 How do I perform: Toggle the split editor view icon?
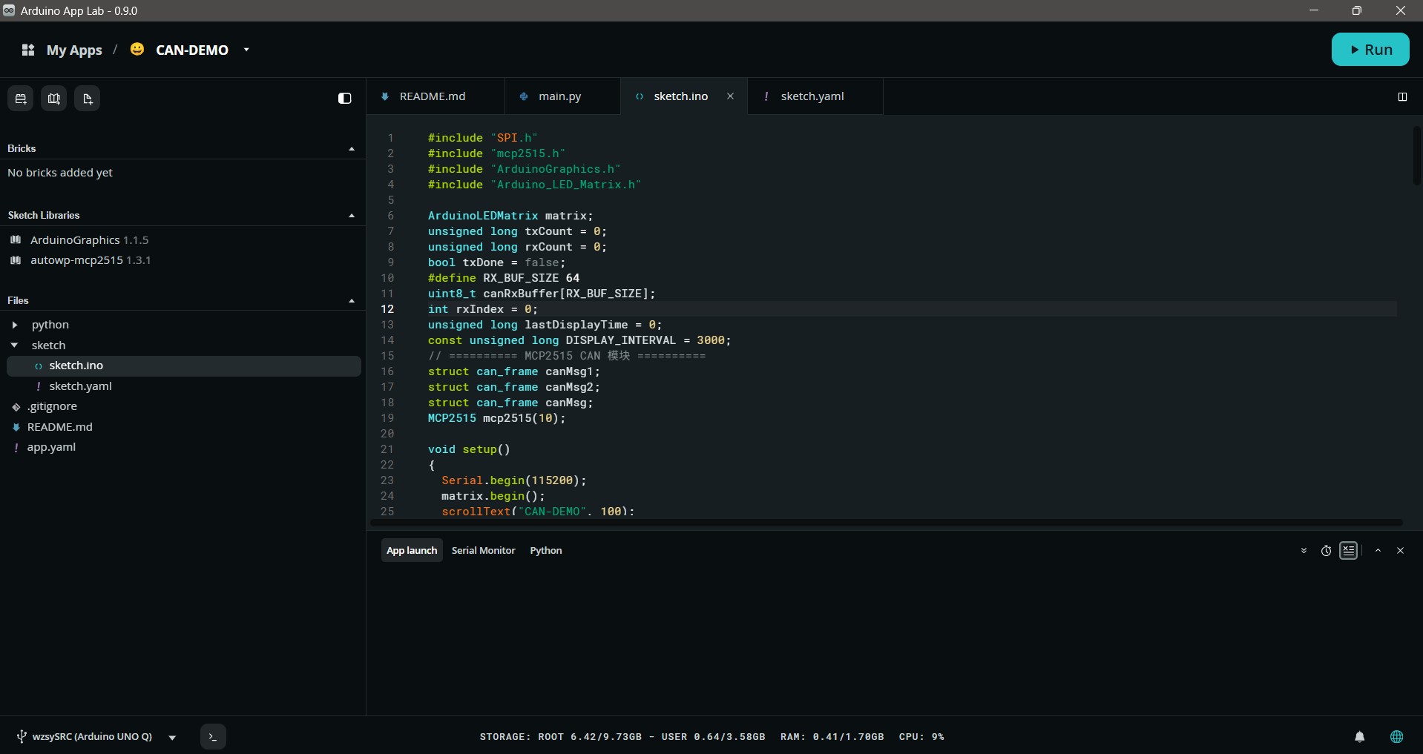1402,97
